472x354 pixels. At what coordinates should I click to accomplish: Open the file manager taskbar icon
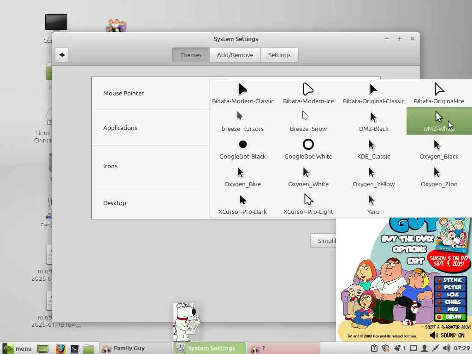[88, 348]
